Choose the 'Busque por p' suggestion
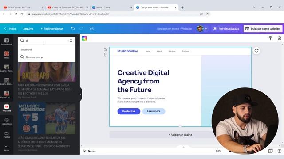Screen dimensions: 284x159 pyautogui.click(x=47, y=57)
